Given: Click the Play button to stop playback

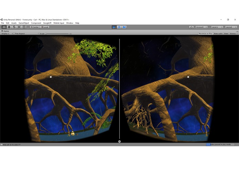Looking at the screenshot, I should (114, 27).
